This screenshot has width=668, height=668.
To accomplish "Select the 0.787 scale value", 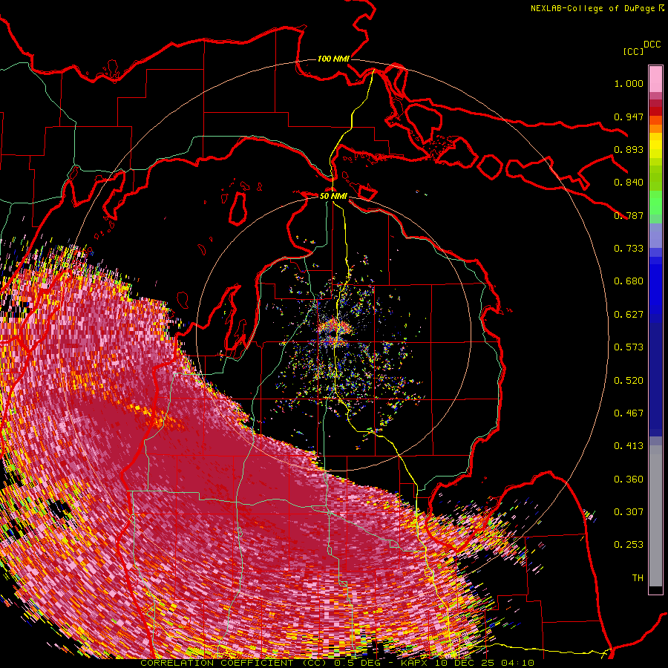I will 629,215.
